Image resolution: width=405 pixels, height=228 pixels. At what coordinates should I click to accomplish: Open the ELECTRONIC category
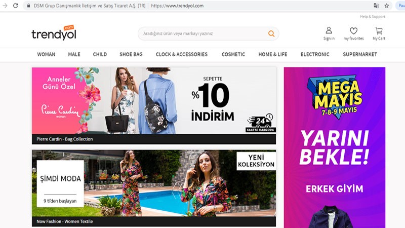(315, 54)
